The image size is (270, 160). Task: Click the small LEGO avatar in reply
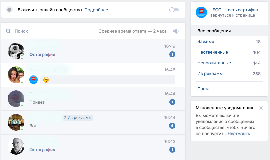tap(34, 80)
